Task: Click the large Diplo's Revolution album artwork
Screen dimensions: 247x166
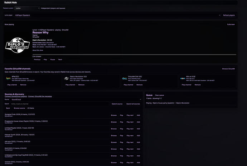Action: (x=18, y=45)
